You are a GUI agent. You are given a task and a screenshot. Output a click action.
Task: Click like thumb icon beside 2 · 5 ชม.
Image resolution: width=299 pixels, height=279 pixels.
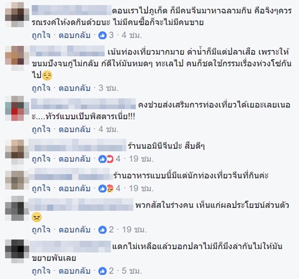[102, 271]
